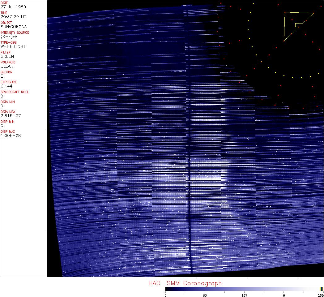Screen dimensions: 324x297
Task: Select the 255 label under the color bar
Action: 321,295
